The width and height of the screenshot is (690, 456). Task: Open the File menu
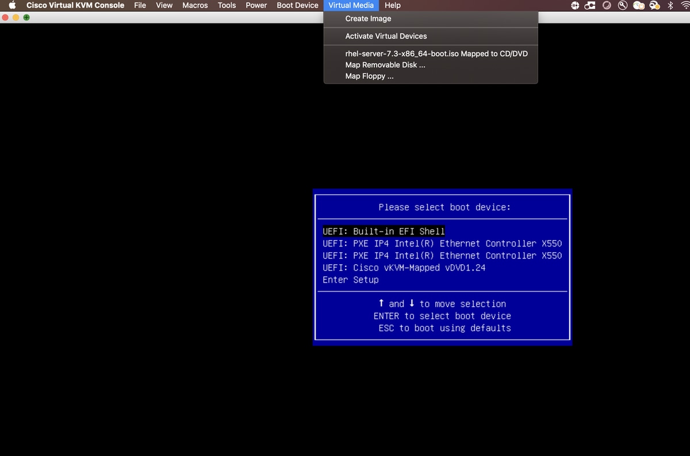click(140, 5)
